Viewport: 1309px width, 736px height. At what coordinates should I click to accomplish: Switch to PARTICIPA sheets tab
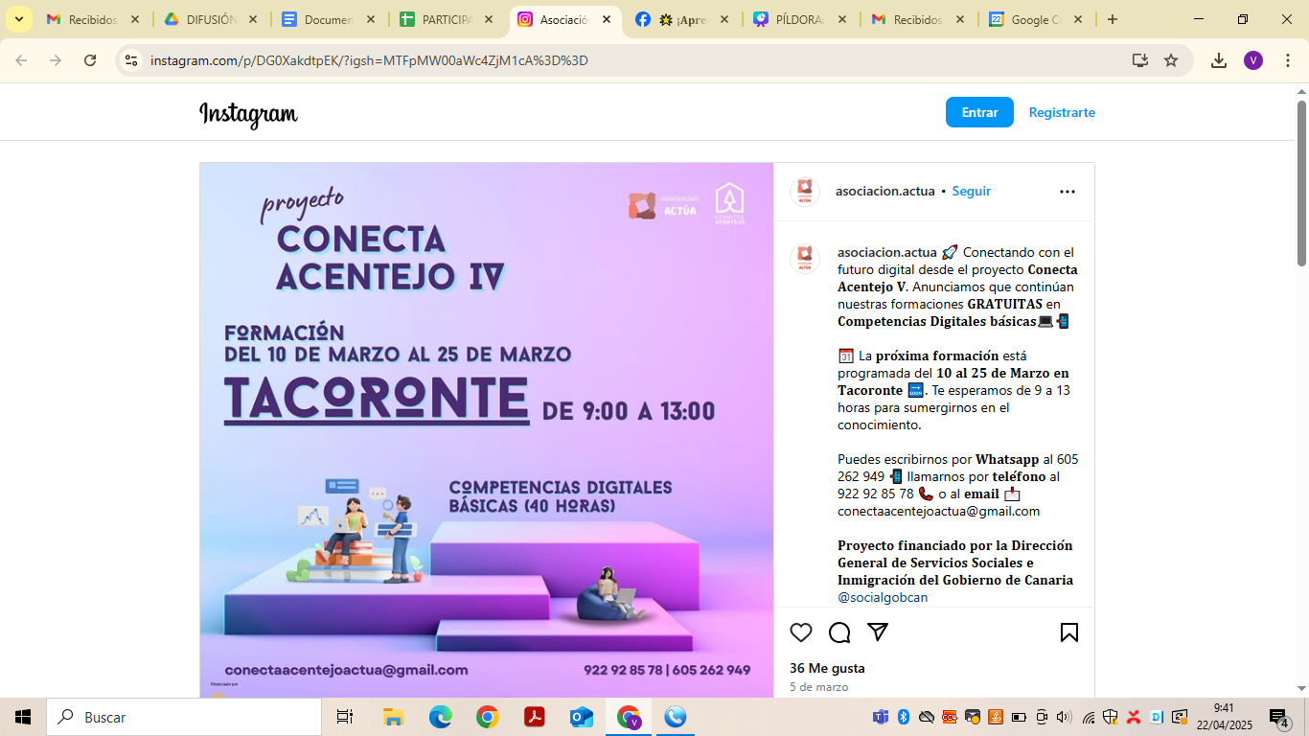click(447, 19)
